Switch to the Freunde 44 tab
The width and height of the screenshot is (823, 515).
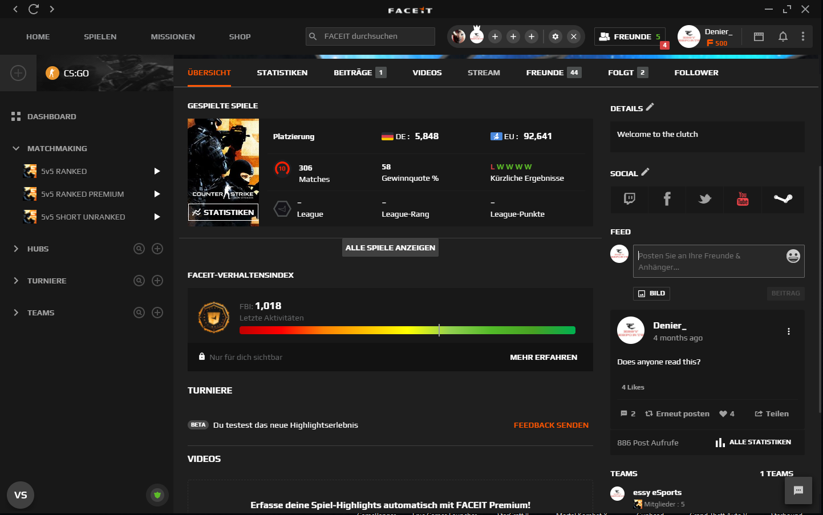click(x=554, y=72)
